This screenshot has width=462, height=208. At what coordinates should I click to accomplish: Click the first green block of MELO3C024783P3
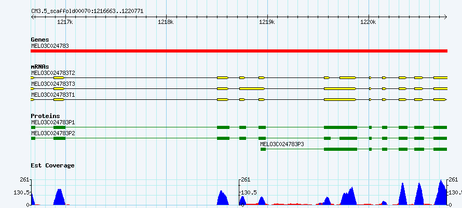pos(263,149)
